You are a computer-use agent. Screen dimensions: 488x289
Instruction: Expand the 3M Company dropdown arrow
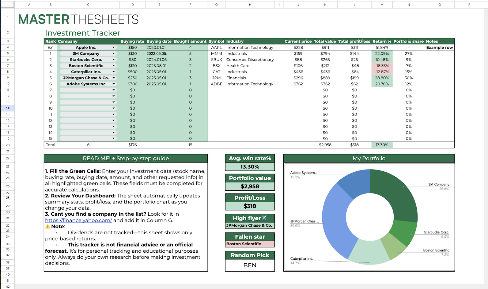(114, 53)
